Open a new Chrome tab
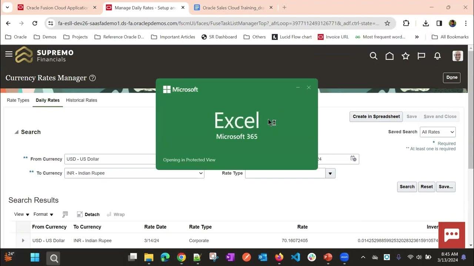 [284, 7]
